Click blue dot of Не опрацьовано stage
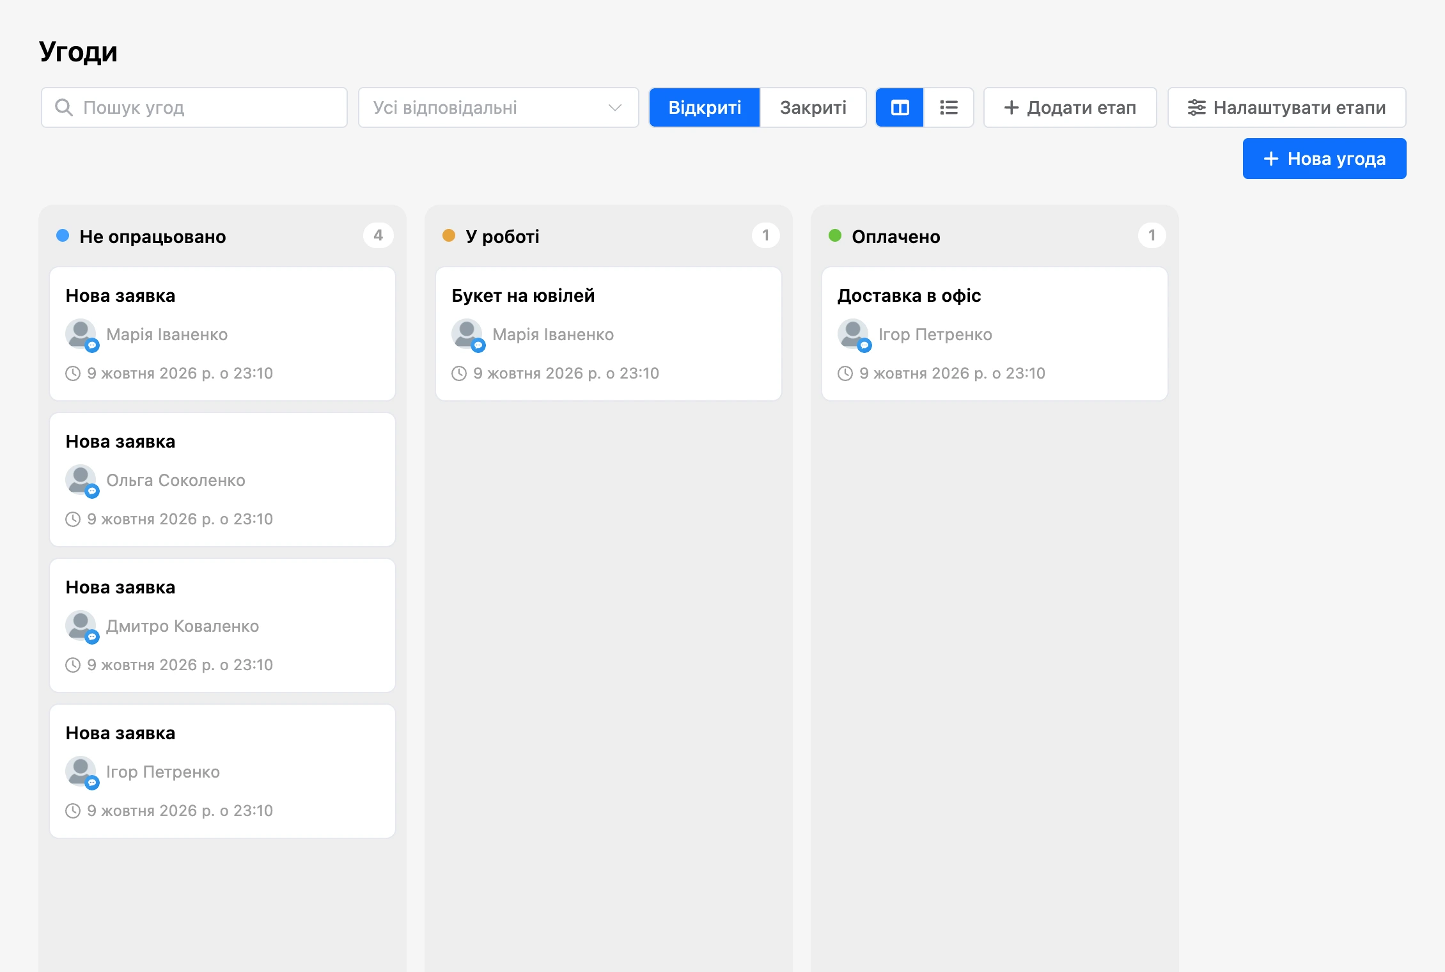This screenshot has height=972, width=1445. [x=63, y=235]
